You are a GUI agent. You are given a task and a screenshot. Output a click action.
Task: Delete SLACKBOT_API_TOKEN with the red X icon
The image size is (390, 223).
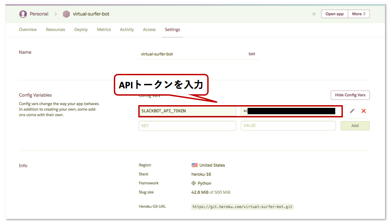[x=364, y=111]
